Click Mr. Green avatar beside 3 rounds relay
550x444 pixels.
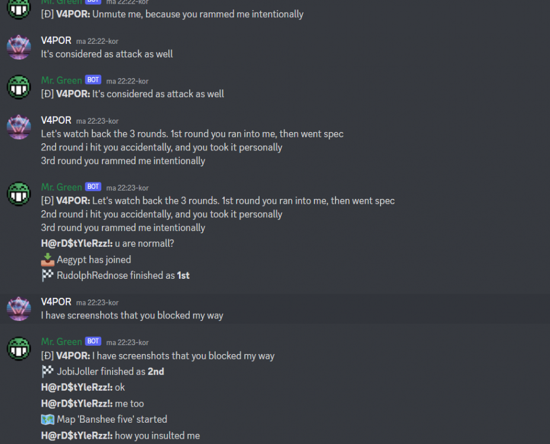[19, 194]
